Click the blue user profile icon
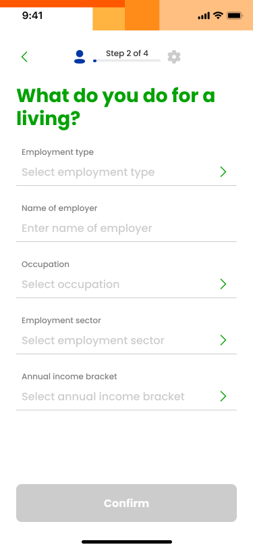The height and width of the screenshot is (549, 253). (x=80, y=57)
